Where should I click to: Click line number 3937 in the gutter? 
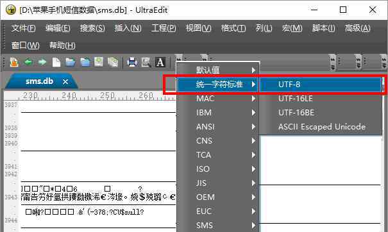11,105
